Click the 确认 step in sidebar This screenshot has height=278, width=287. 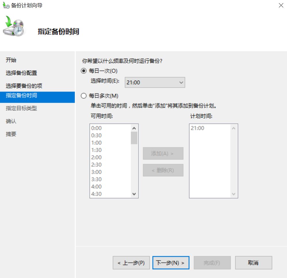point(11,121)
